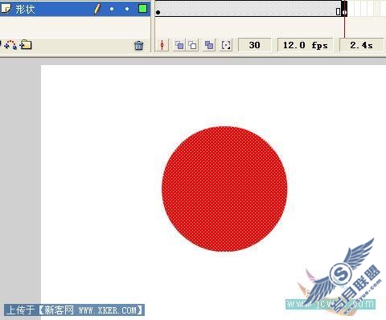The height and width of the screenshot is (320, 386).
Task: Click the layer page icon beside 形状
Action: [6, 9]
